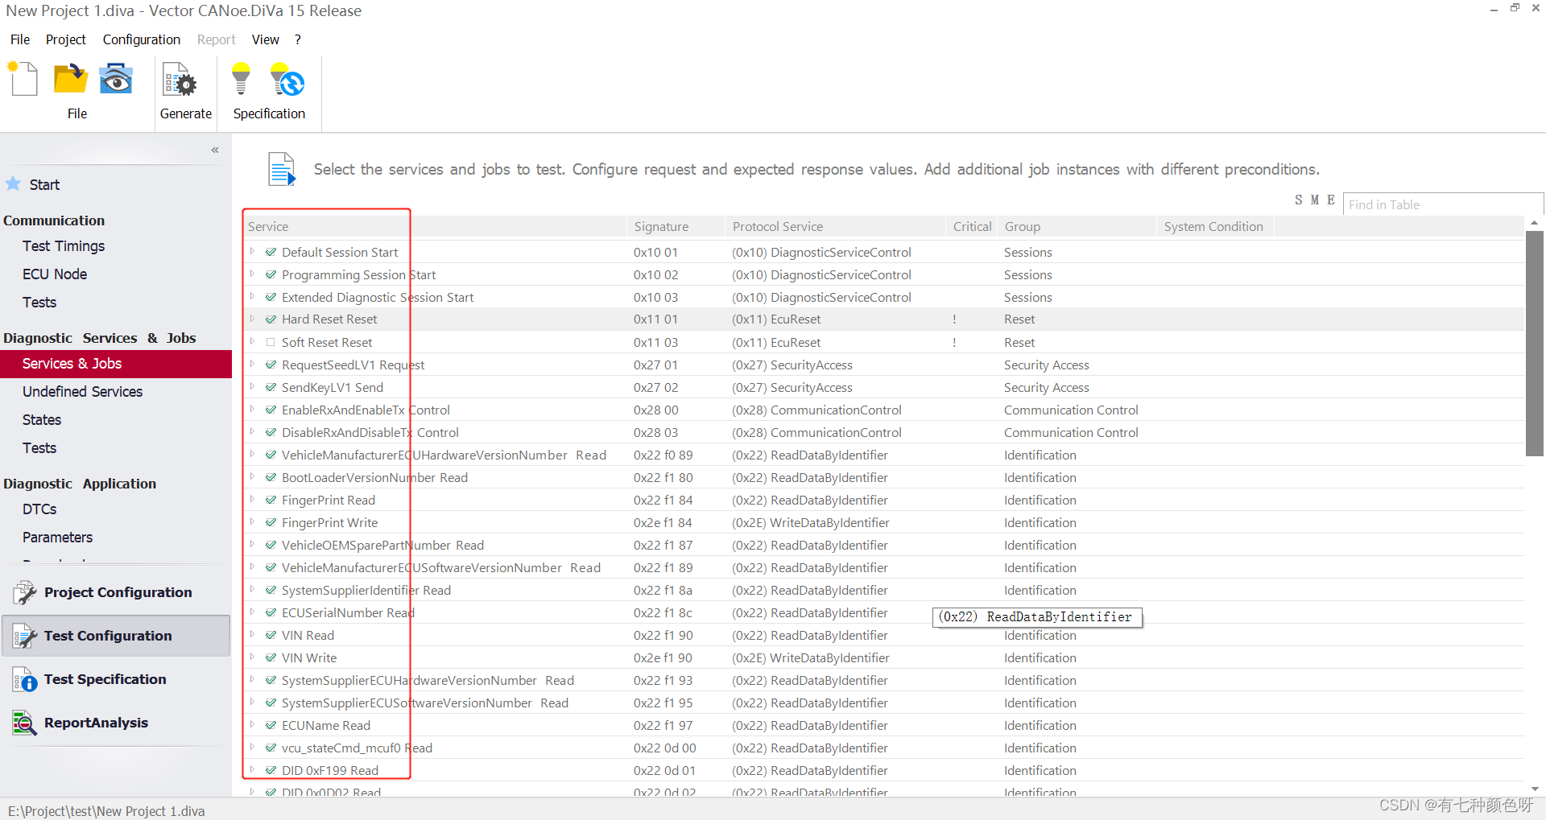The image size is (1546, 820).
Task: Expand VIN Write row
Action: [252, 657]
